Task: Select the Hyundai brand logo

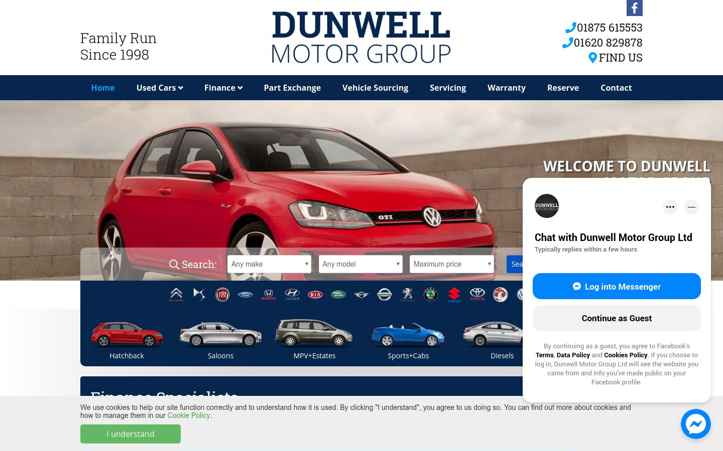Action: (x=292, y=295)
